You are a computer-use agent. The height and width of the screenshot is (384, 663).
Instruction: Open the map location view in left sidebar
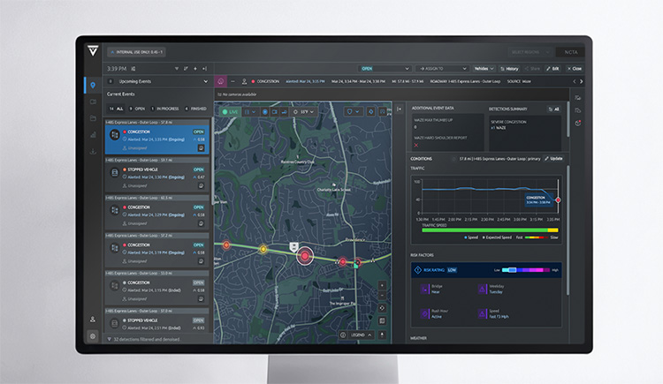(x=93, y=86)
